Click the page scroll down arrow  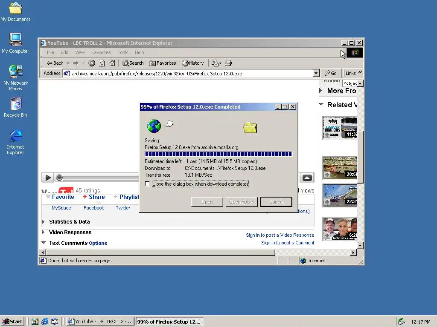360,246
